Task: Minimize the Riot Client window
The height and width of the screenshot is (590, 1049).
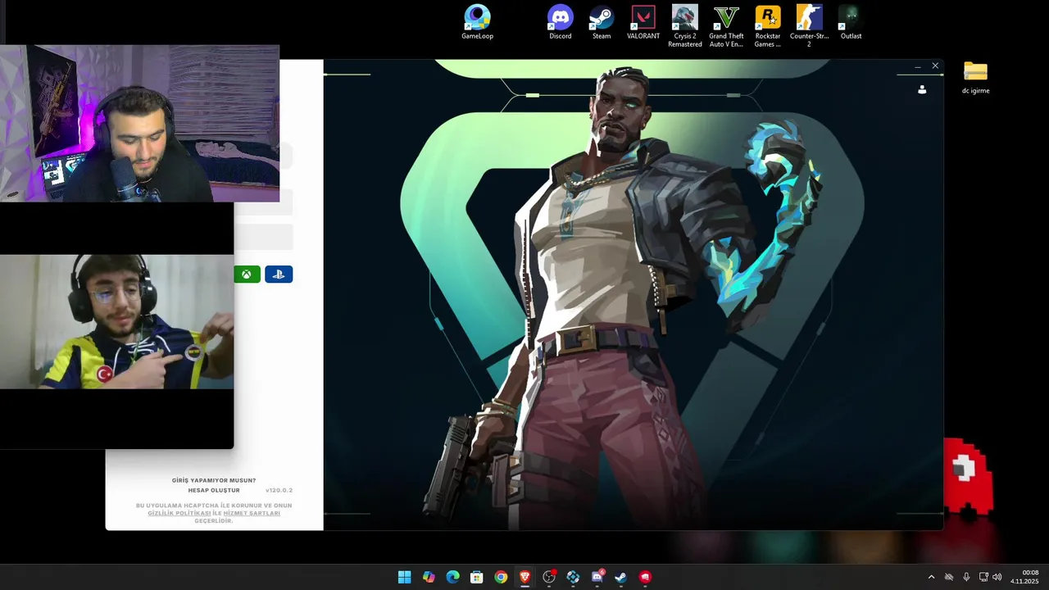Action: click(x=918, y=66)
